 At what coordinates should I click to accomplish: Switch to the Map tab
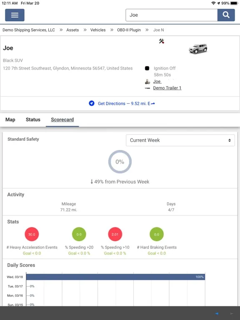[10, 120]
